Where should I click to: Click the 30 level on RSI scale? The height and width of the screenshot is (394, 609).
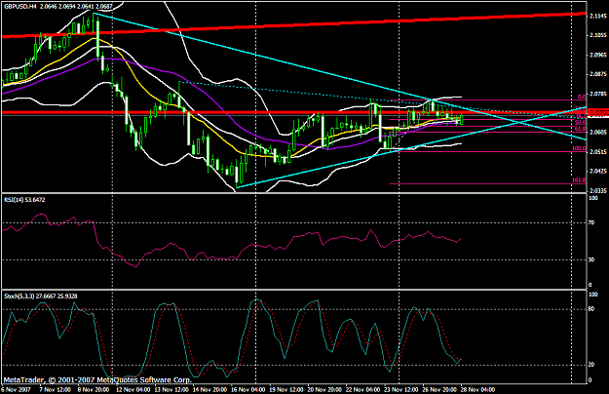pos(591,259)
